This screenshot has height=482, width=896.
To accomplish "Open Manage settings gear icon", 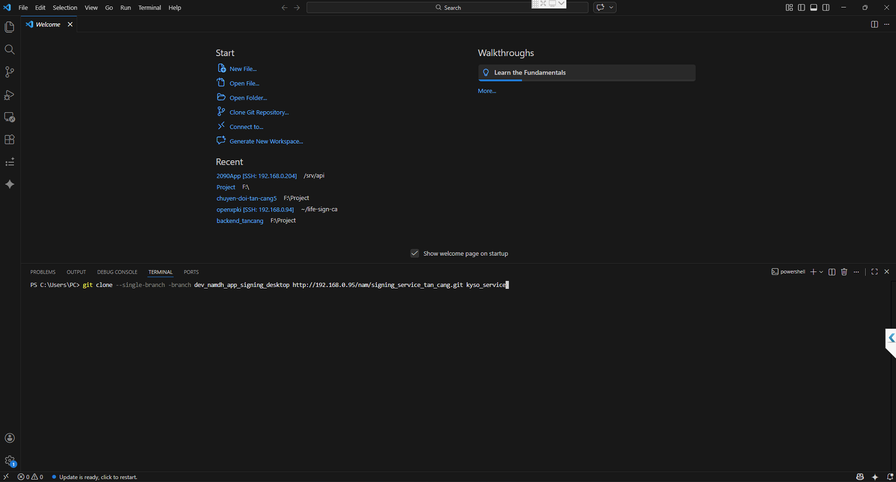I will point(9,461).
